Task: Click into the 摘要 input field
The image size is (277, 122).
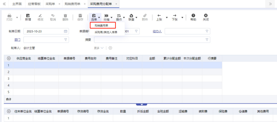Action: pos(149,40)
